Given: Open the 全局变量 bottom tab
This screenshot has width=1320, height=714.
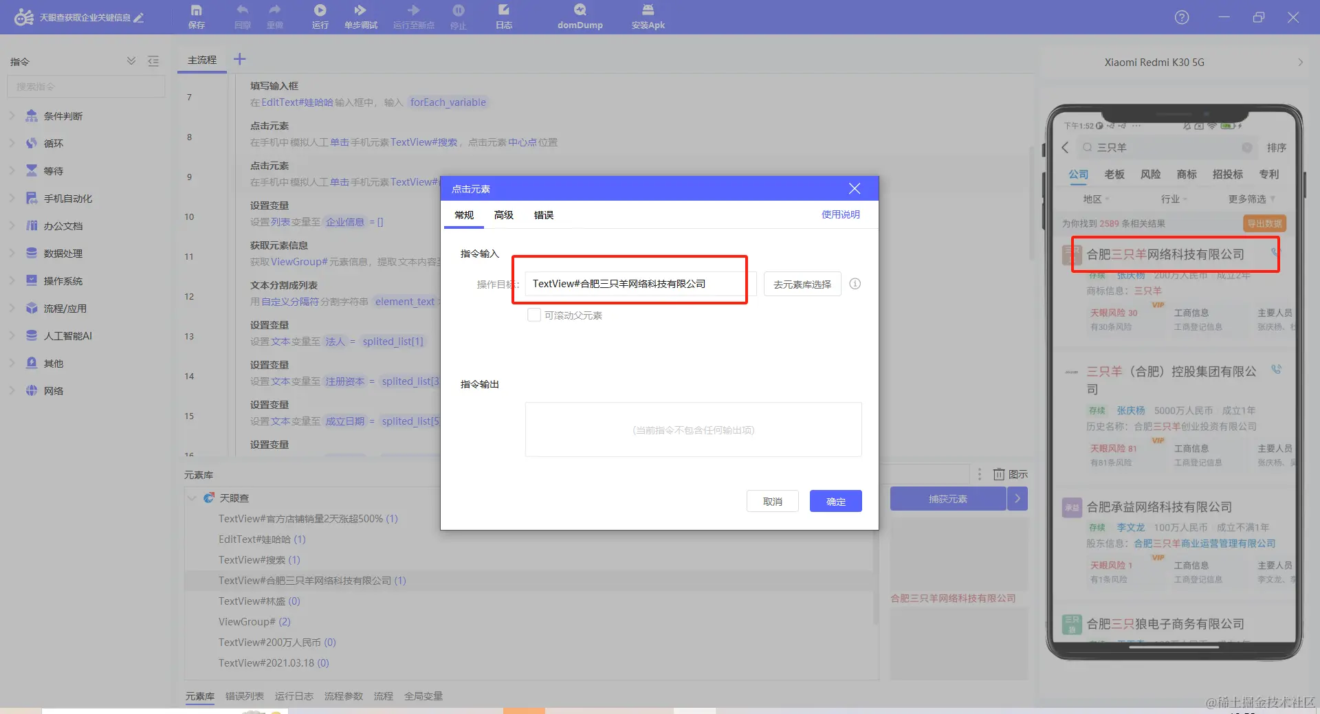Looking at the screenshot, I should point(423,696).
